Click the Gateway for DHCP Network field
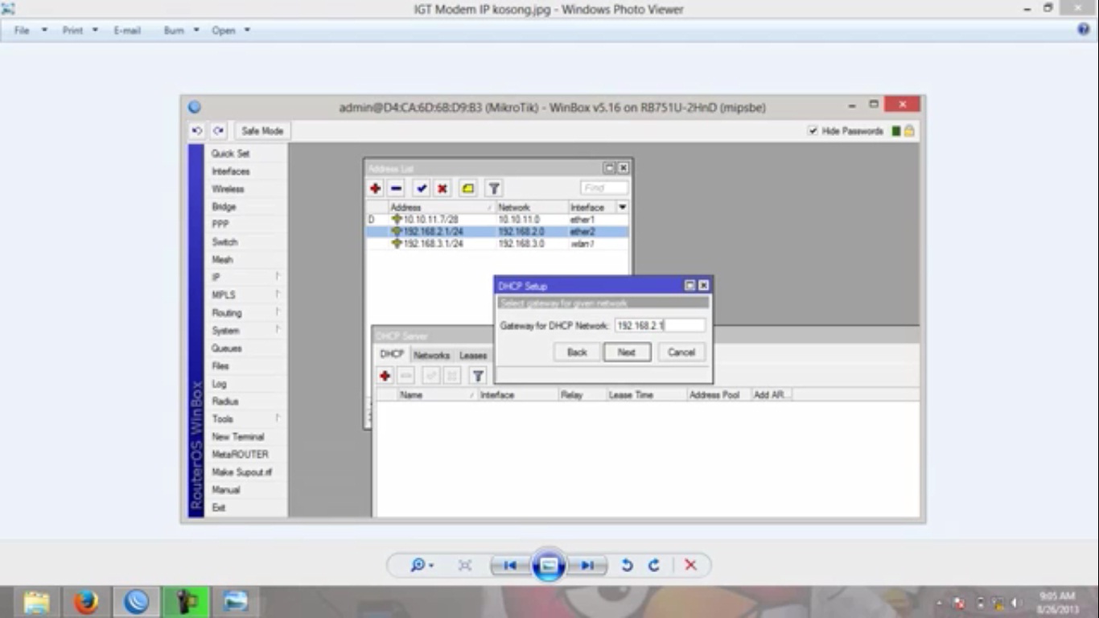 pos(660,325)
